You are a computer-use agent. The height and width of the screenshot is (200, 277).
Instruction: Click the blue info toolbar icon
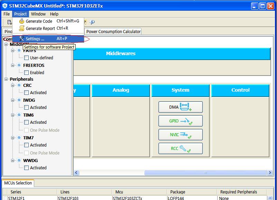point(92,22)
